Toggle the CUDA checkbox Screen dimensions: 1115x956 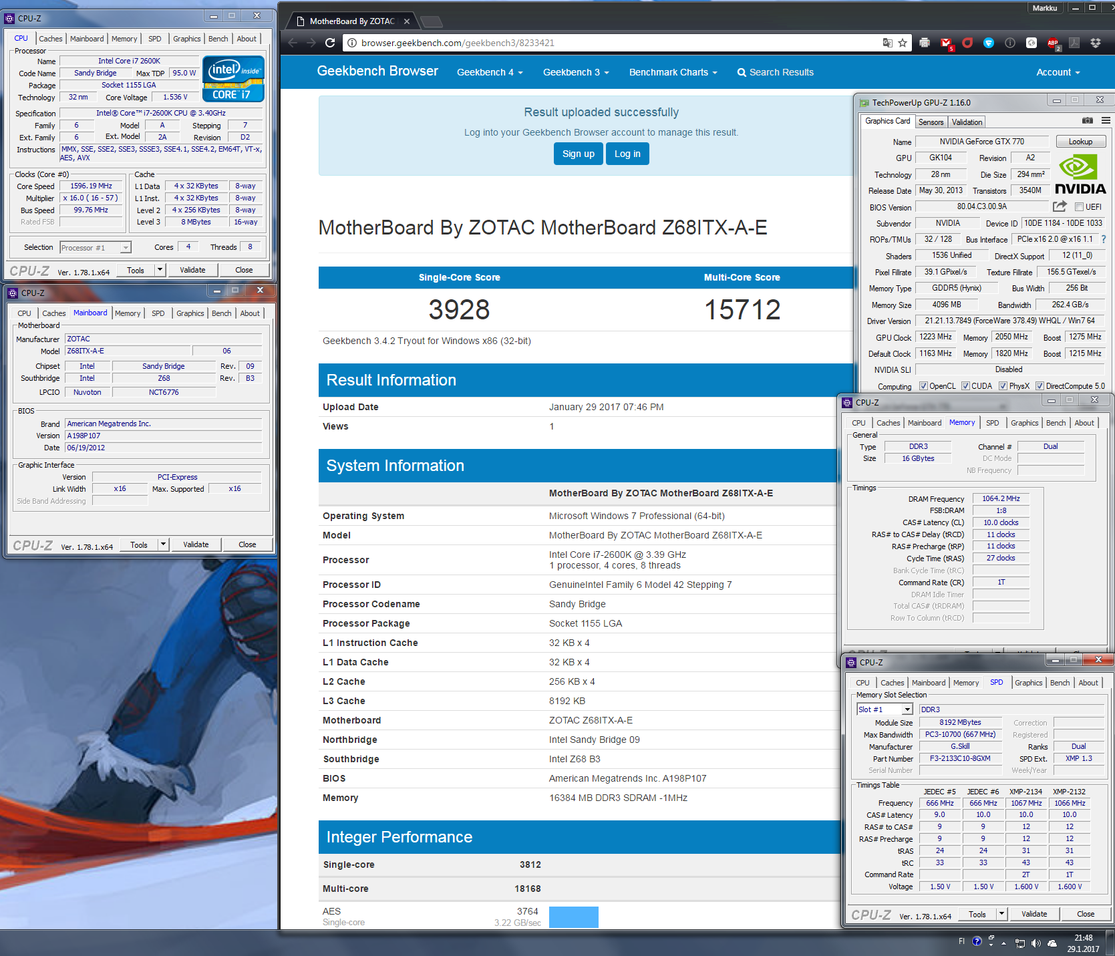pos(965,385)
